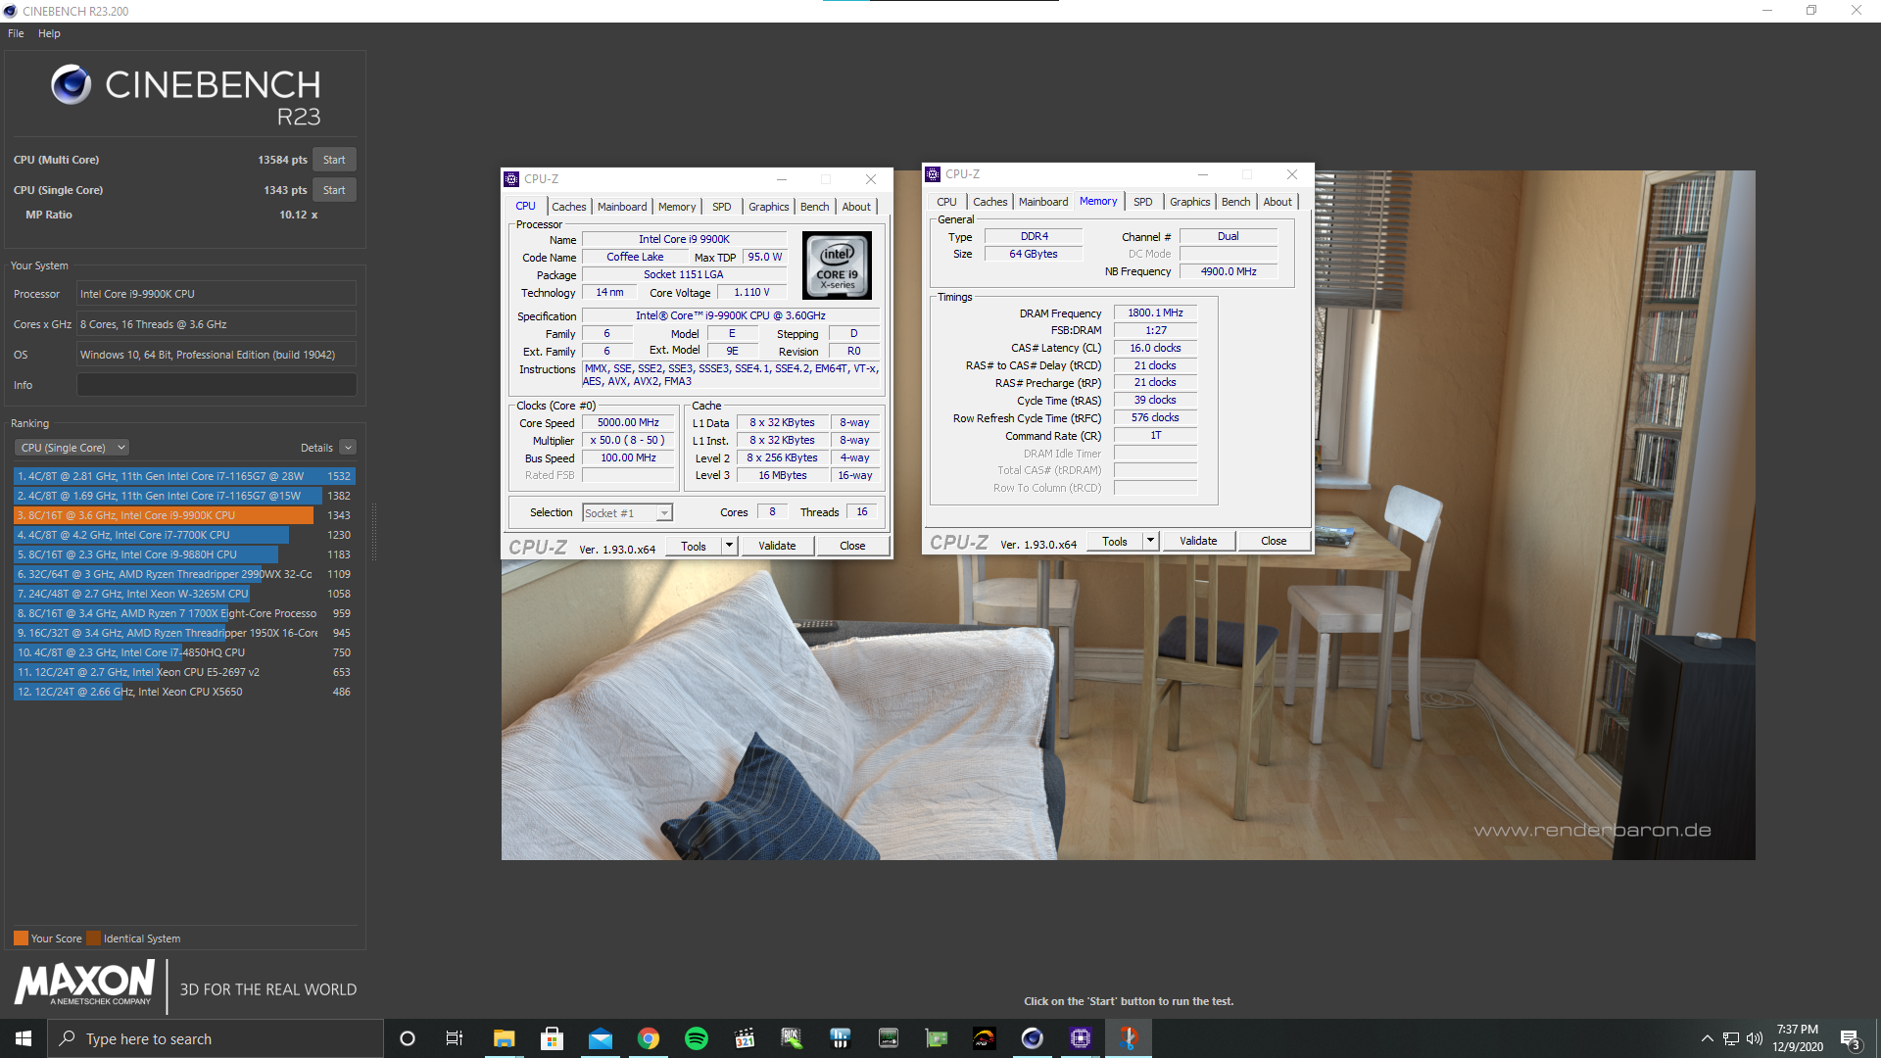
Task: Open the green graphics card taskbar icon
Action: 936,1038
